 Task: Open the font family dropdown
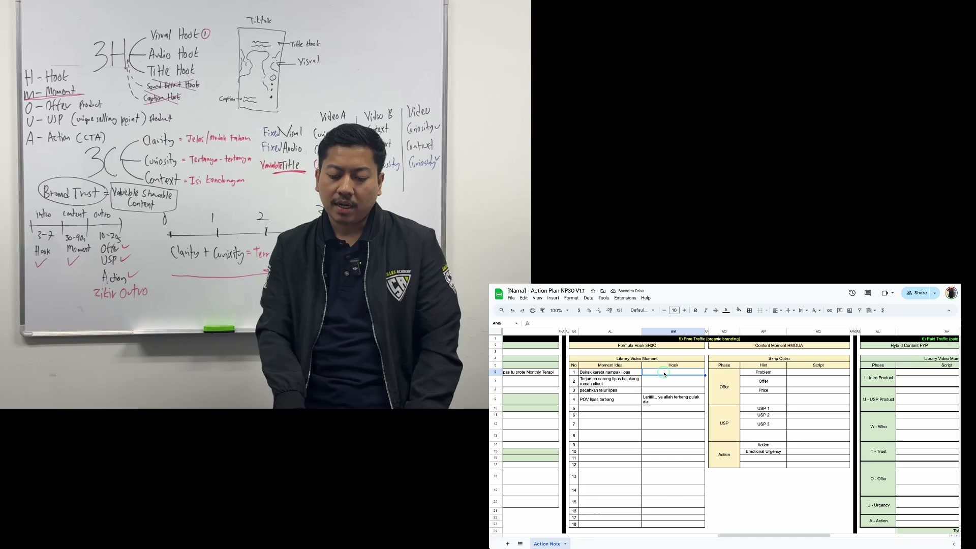point(643,311)
